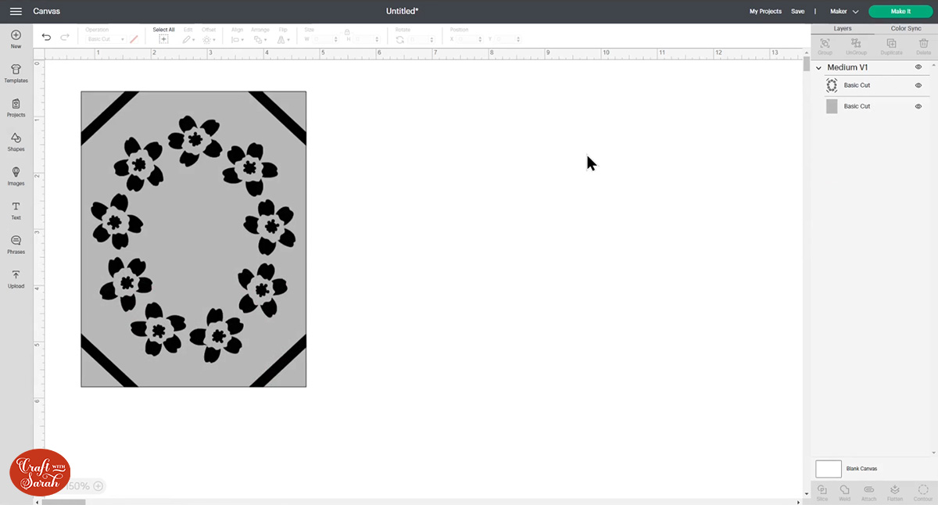Create a New project from the sidebar

pyautogui.click(x=16, y=40)
